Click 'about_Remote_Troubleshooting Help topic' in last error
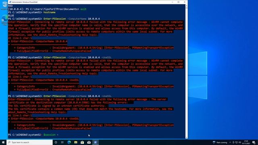This screenshot has height=145, width=258. [x=37, y=112]
